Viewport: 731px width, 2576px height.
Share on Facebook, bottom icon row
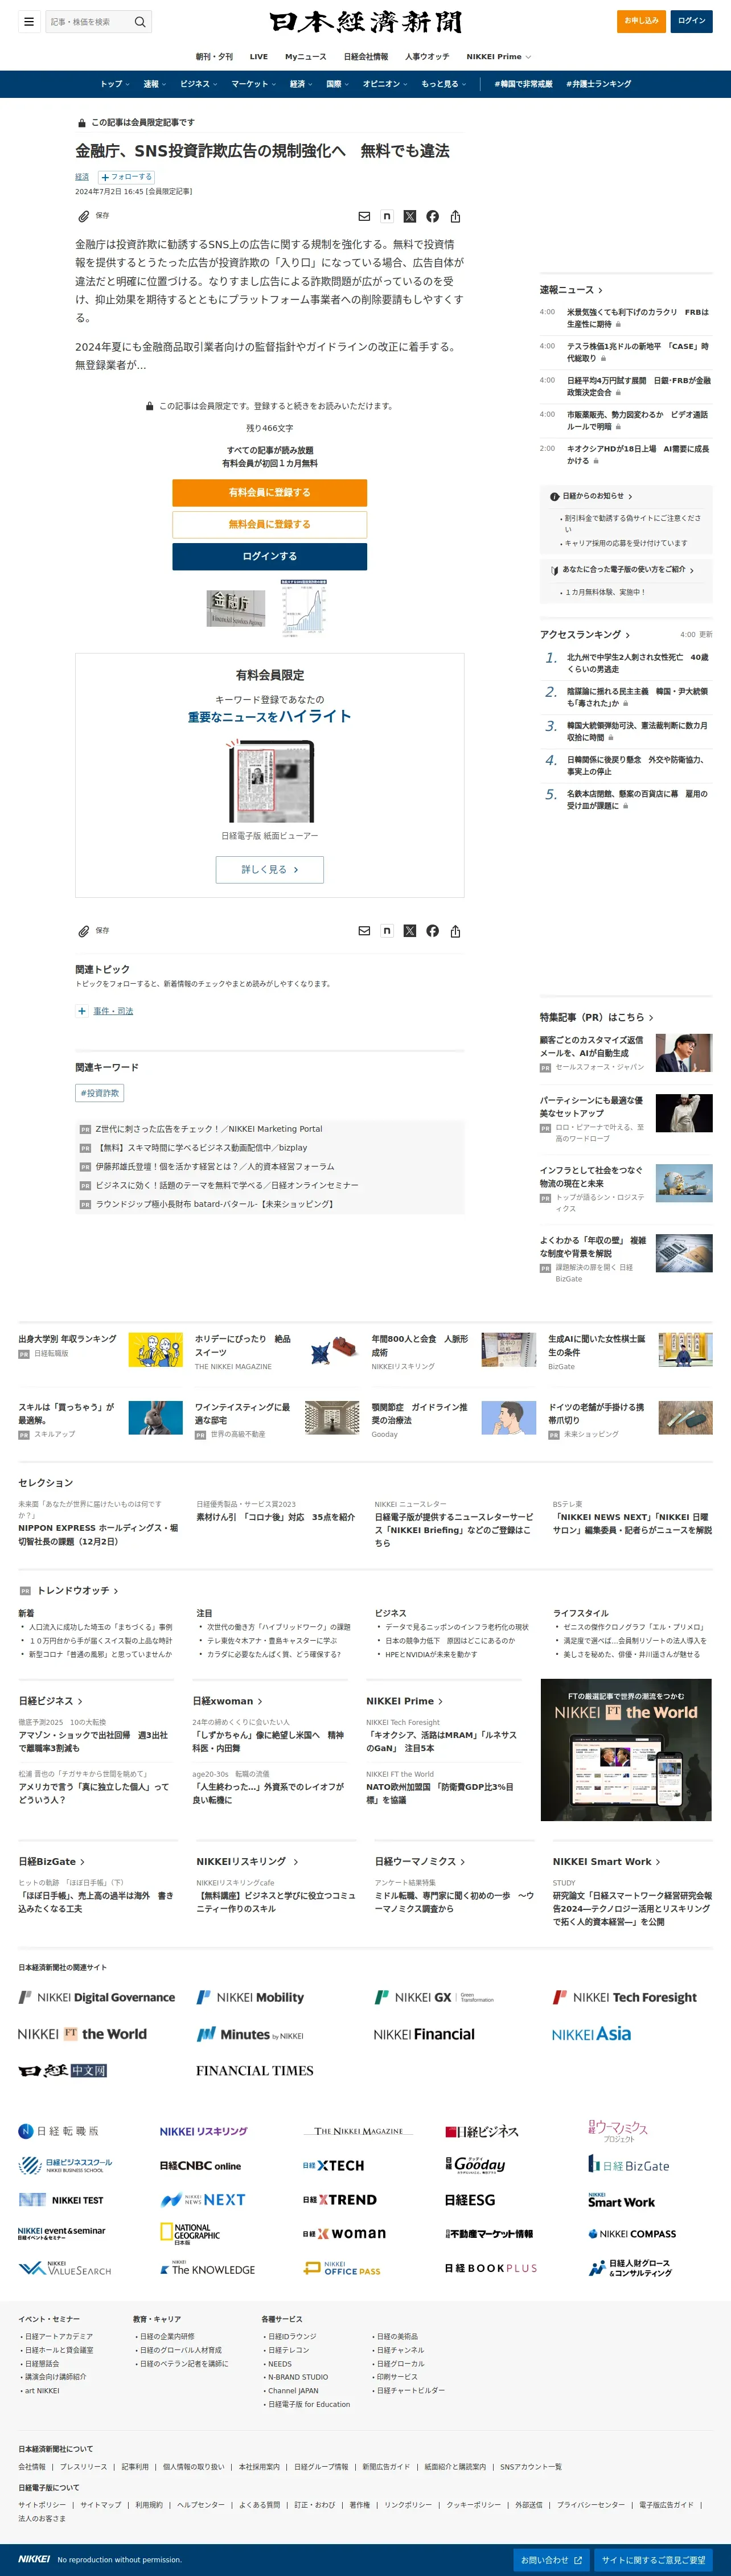(x=432, y=931)
